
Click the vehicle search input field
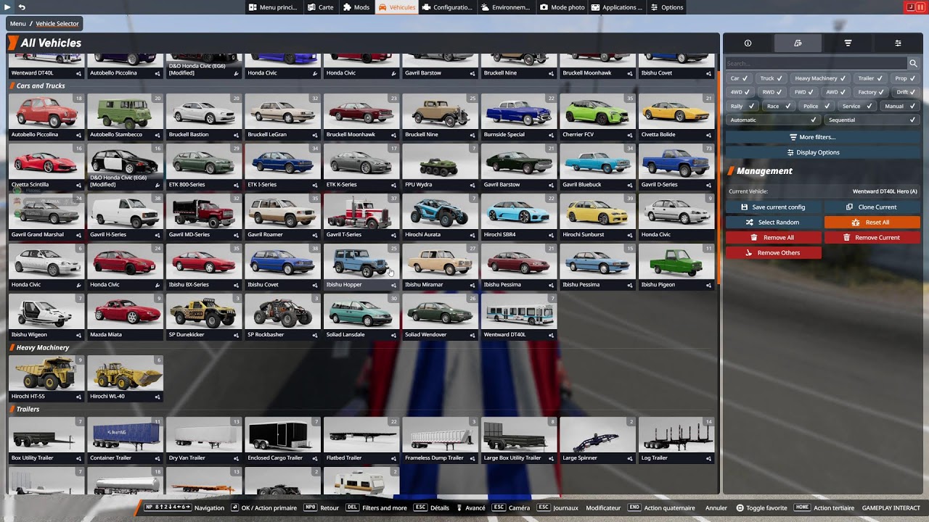[817, 64]
